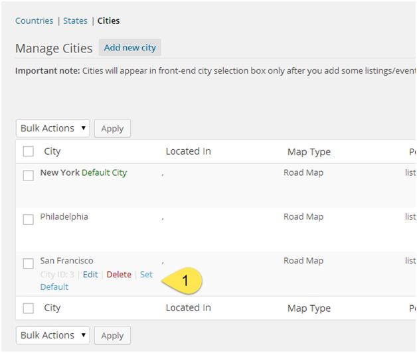Click Delete link under San Francisco
The height and width of the screenshot is (353, 417).
pos(119,275)
